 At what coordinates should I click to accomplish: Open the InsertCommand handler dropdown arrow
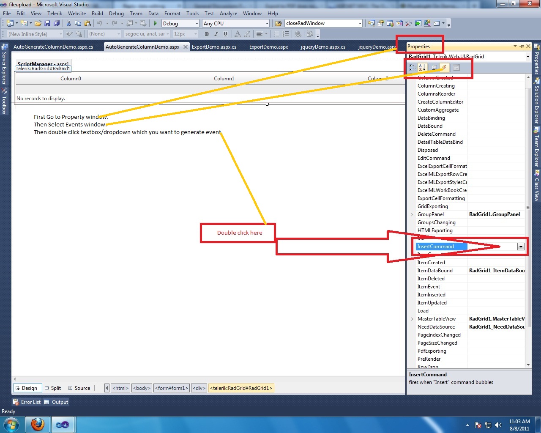click(x=521, y=247)
